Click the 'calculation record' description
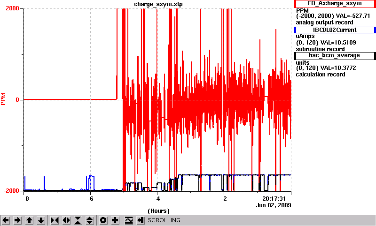The image size is (376, 226). pos(321,75)
